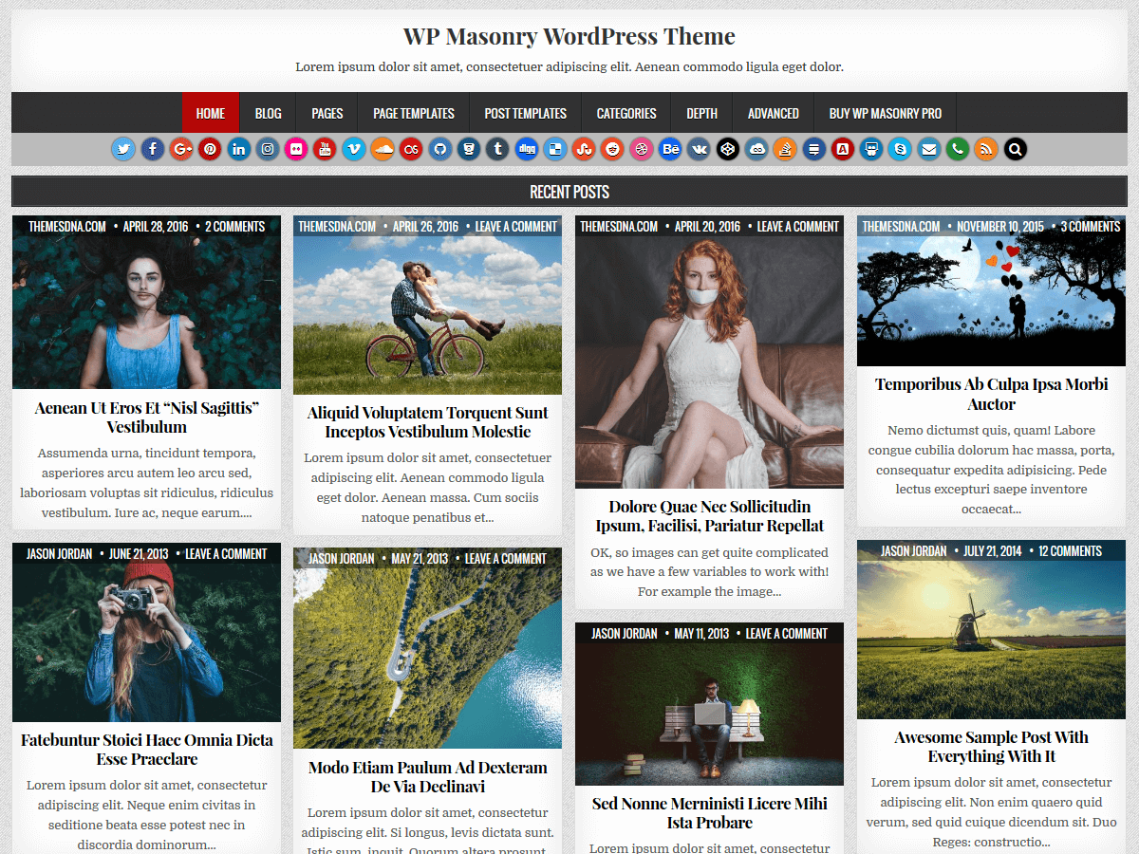This screenshot has height=854, width=1139.
Task: Click Buy WP Masonry Pro menu link
Action: (885, 113)
